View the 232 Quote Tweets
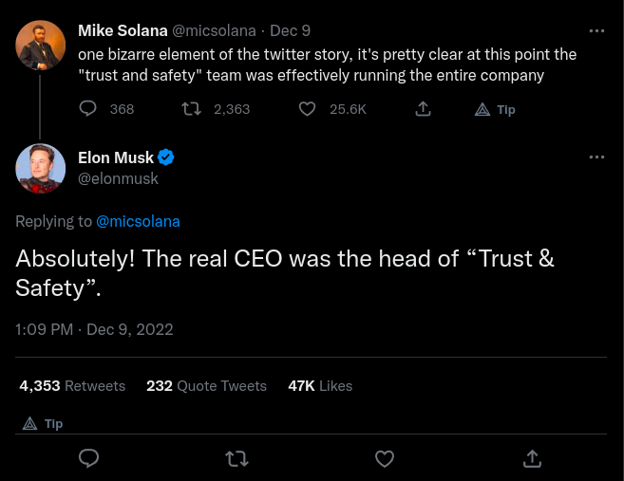Image resolution: width=624 pixels, height=481 pixels. click(206, 386)
